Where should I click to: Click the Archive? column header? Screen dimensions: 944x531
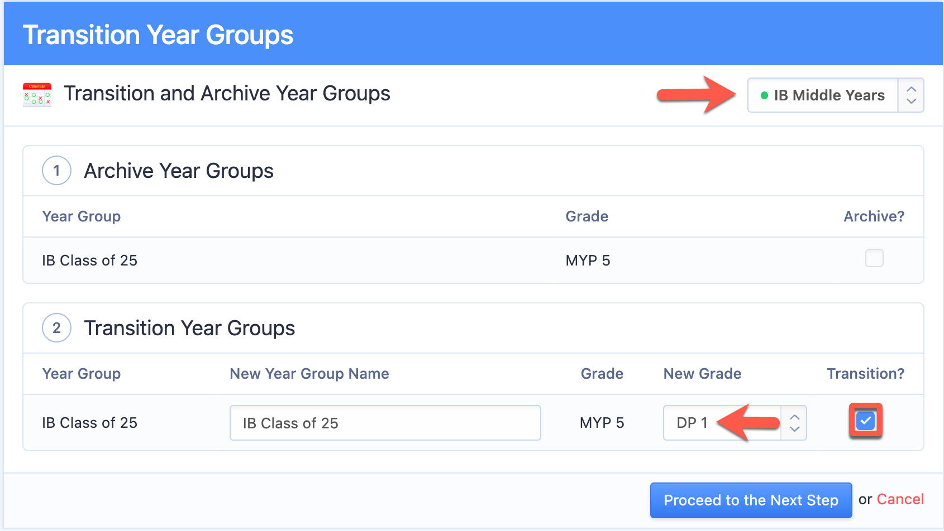tap(874, 216)
